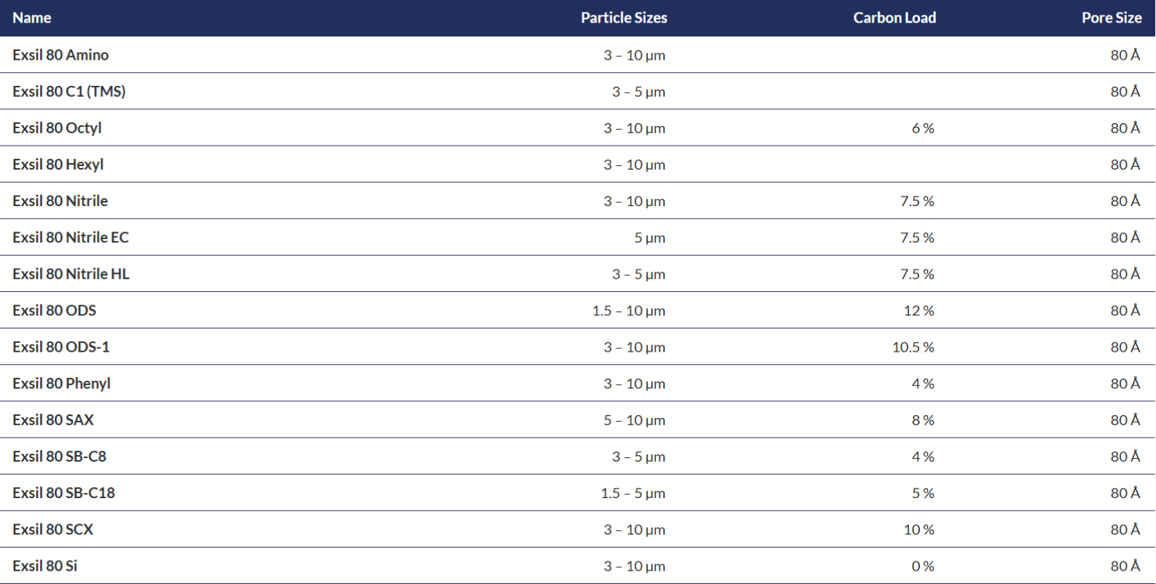Click the Carbon Load column header
1156x584 pixels.
click(894, 17)
